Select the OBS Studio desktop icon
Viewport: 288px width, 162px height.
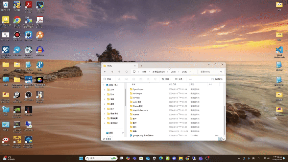(x=28, y=95)
